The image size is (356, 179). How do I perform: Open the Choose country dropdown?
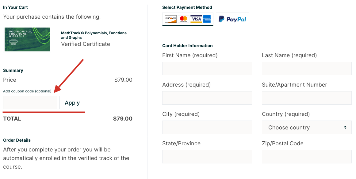point(307,127)
